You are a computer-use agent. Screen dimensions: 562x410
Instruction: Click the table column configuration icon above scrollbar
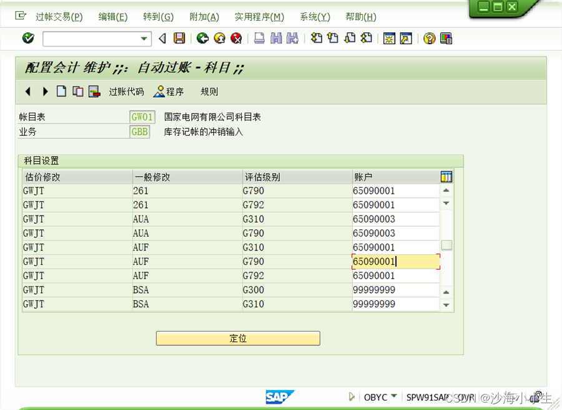coord(446,176)
